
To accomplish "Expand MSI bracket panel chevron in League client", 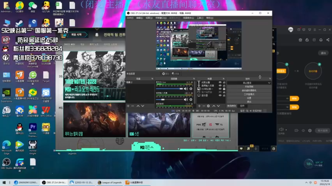I will pyautogui.click(x=152, y=147).
